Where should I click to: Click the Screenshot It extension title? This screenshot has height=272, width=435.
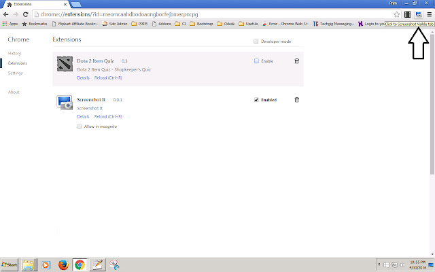tap(91, 100)
